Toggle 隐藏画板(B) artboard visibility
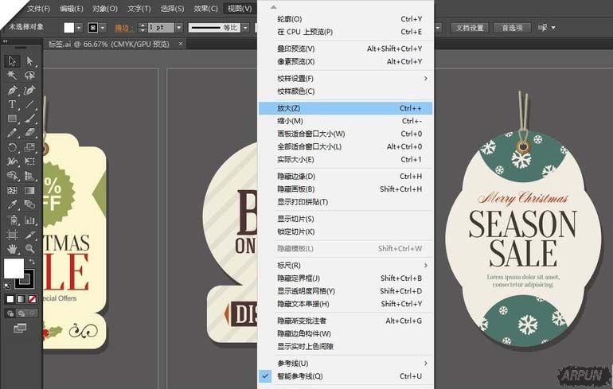613x389 pixels. 346,189
